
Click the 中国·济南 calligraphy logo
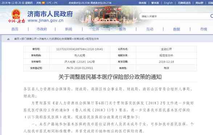coord(16,21)
